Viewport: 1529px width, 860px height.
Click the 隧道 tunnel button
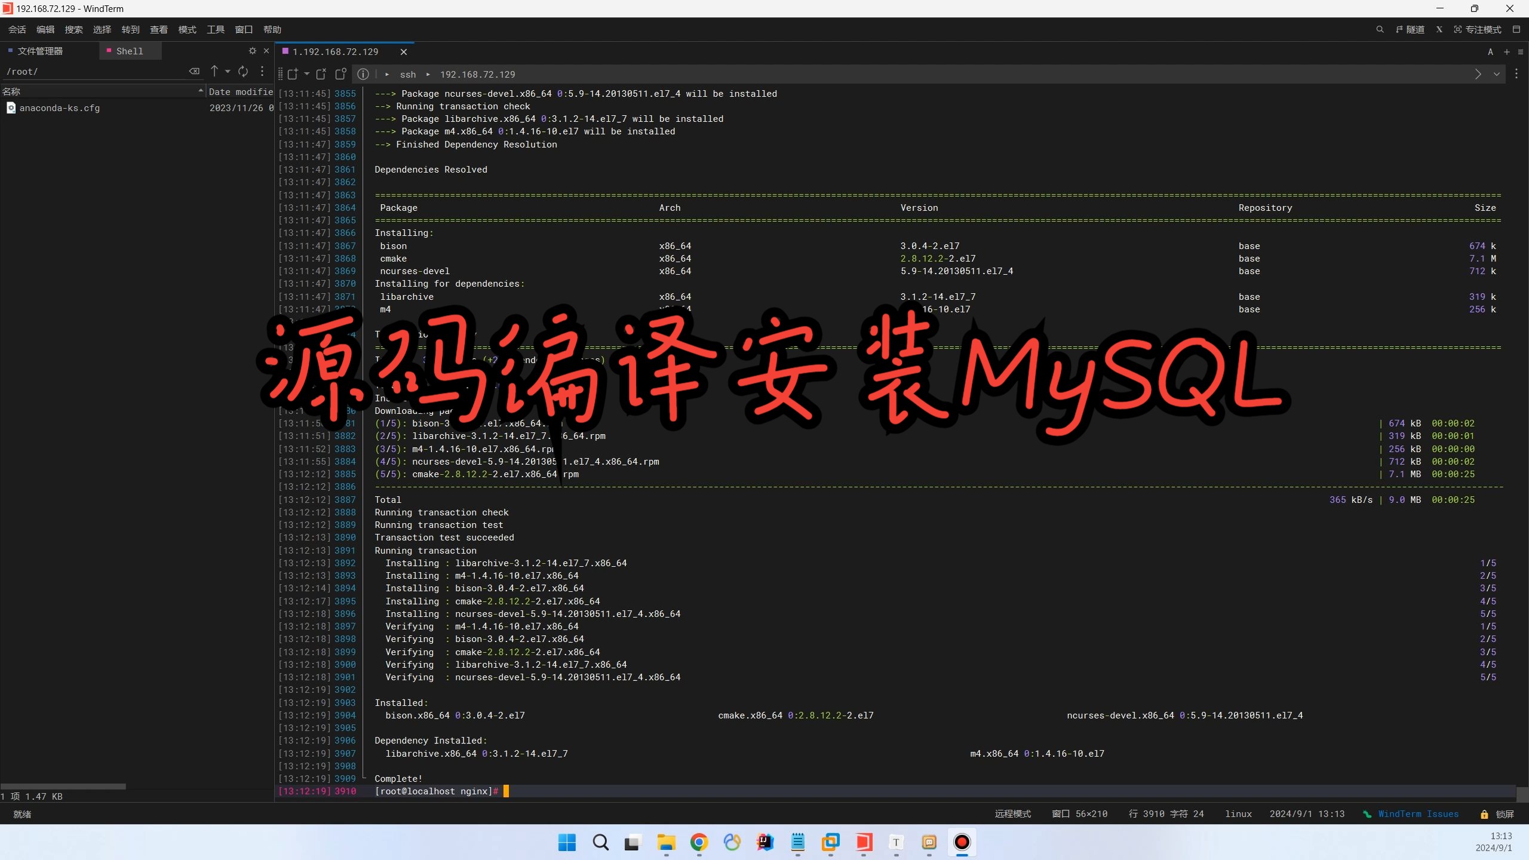tap(1410, 29)
